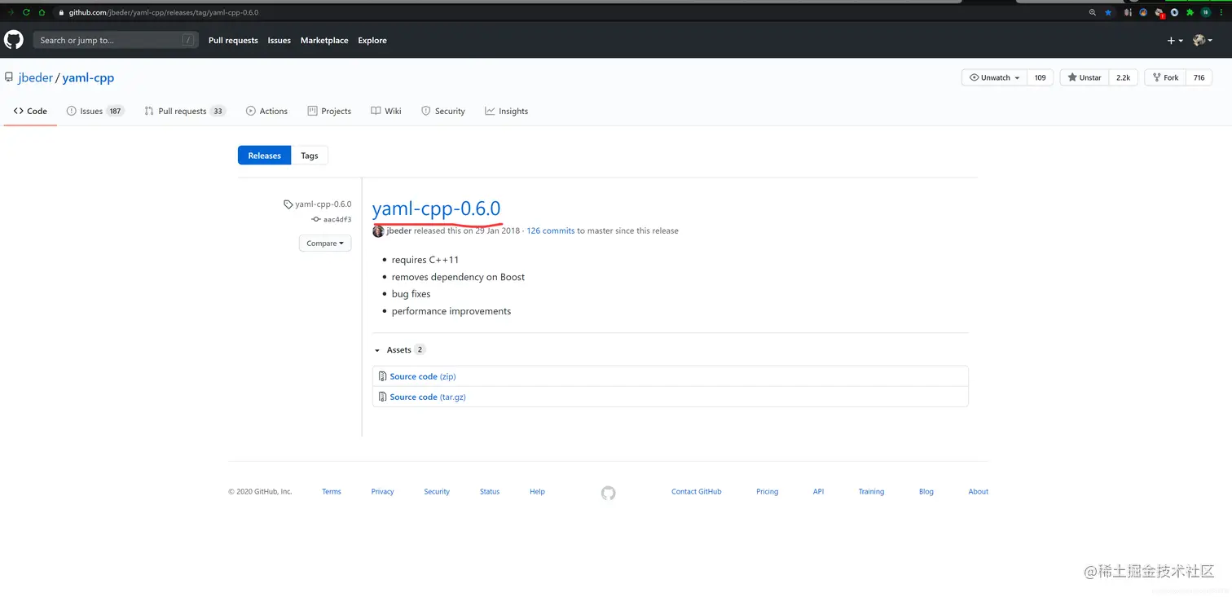Open the Terms footer link
Screen dimensions: 1232x597
(332, 492)
